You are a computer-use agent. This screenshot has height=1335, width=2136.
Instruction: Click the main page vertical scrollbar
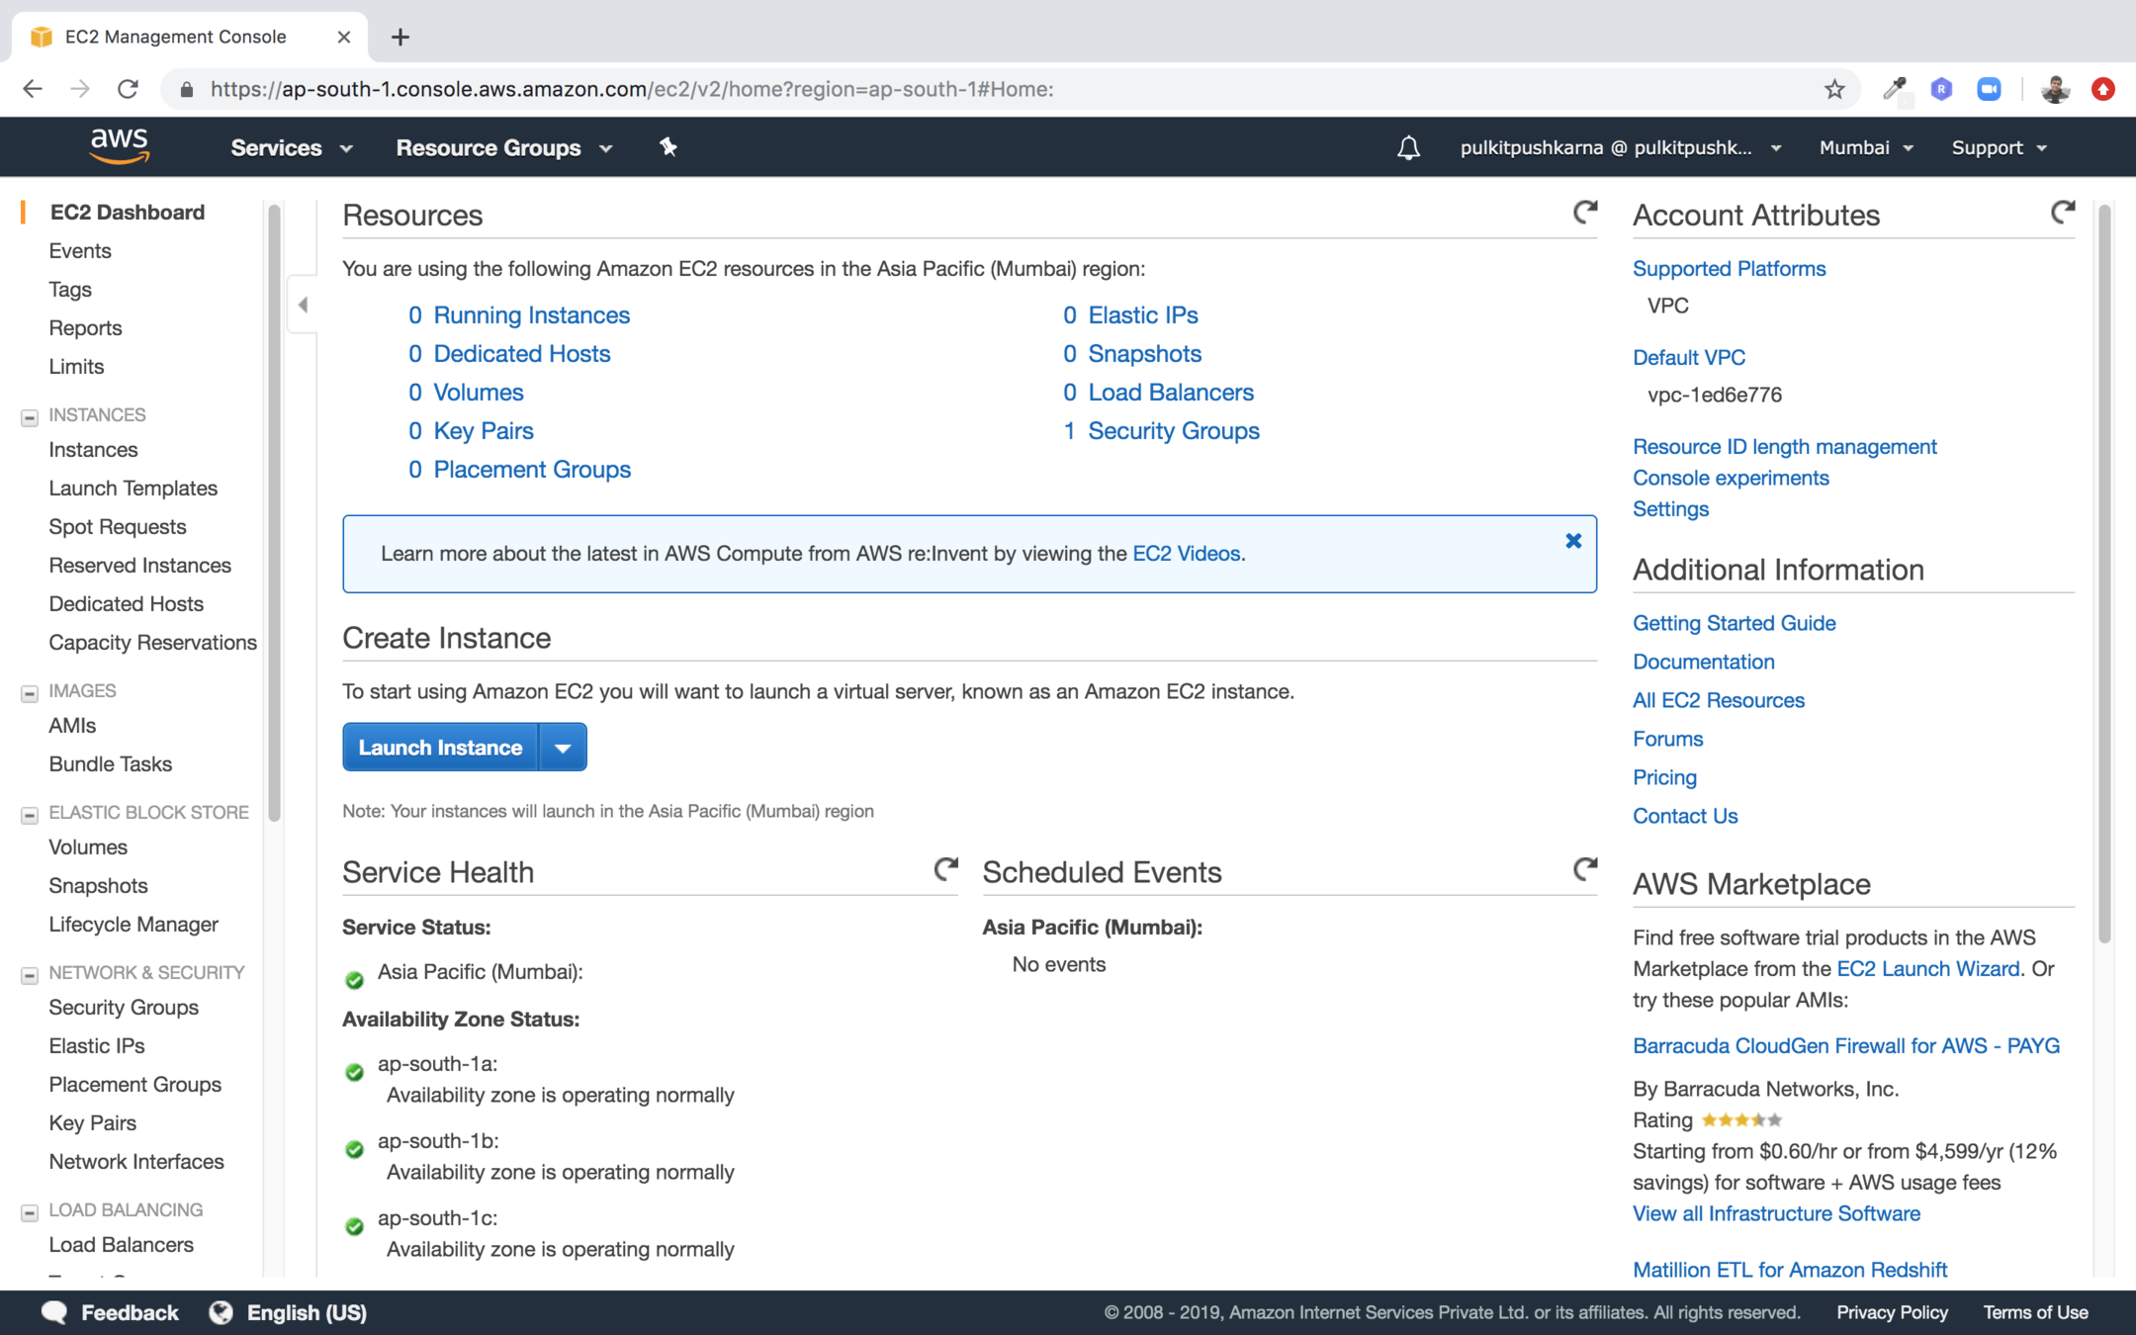click(2103, 574)
